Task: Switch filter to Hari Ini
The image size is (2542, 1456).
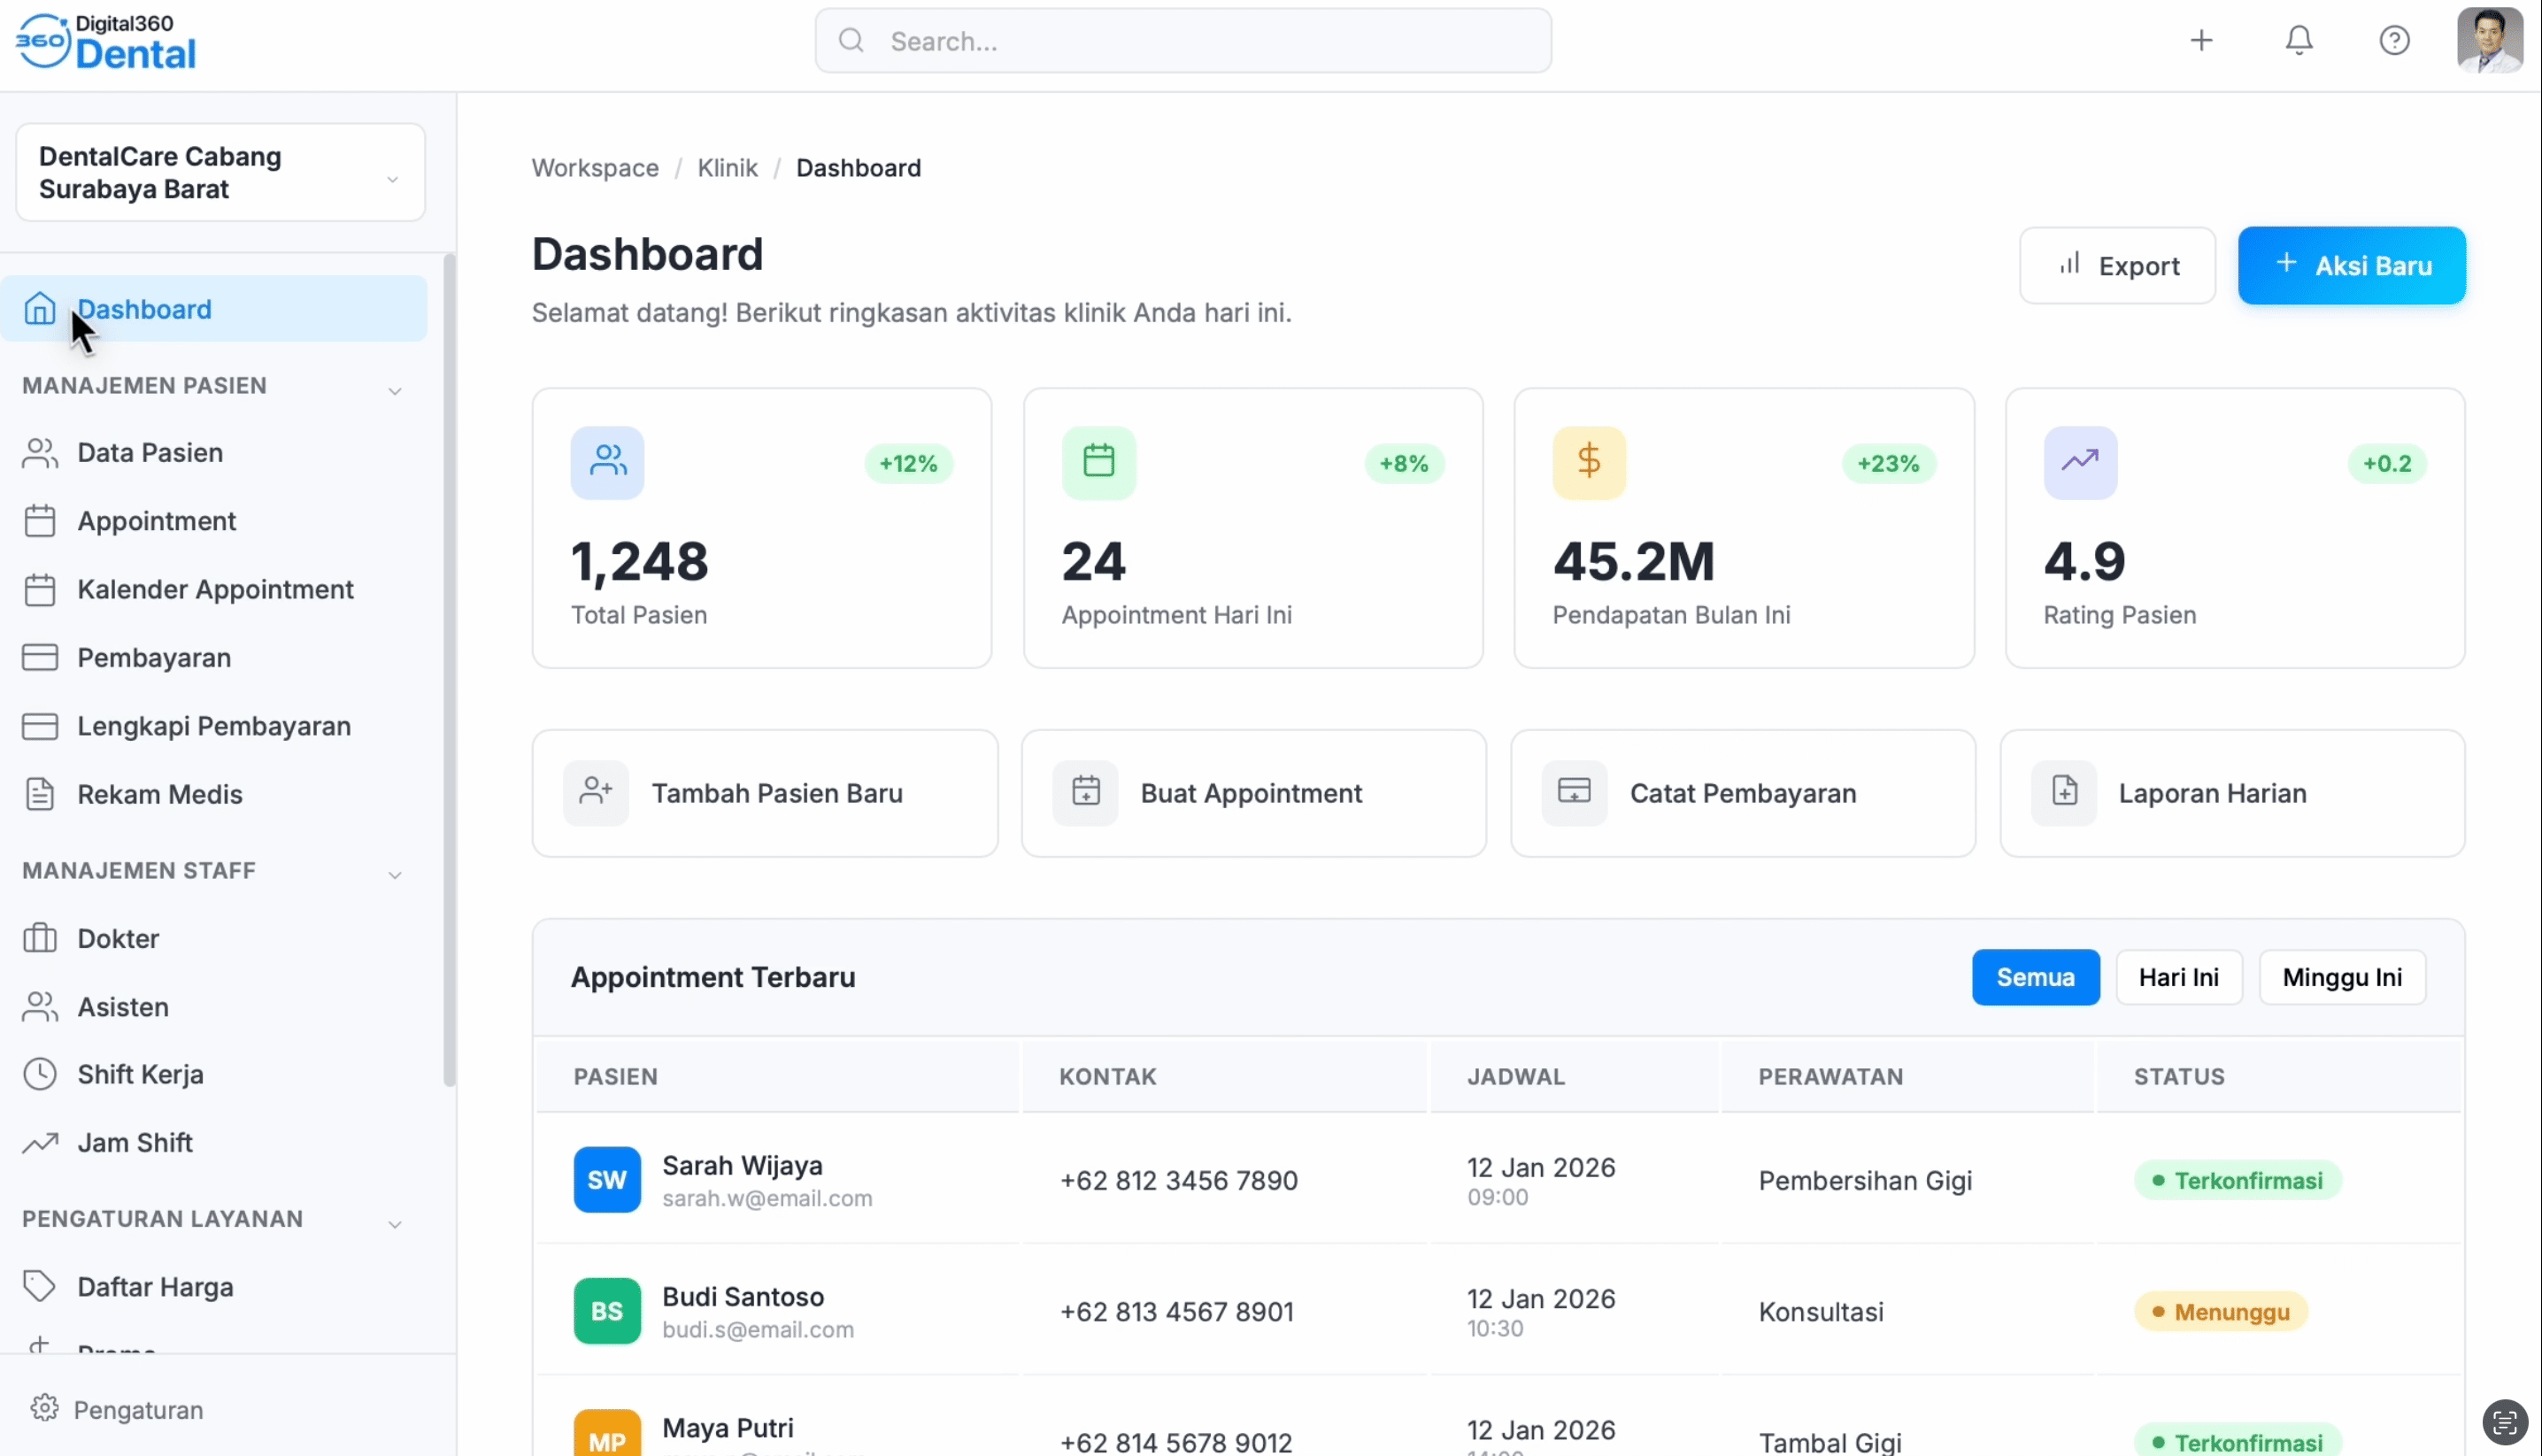Action: pos(2177,977)
